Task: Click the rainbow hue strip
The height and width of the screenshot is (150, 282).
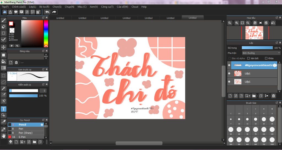Action: tap(46, 34)
